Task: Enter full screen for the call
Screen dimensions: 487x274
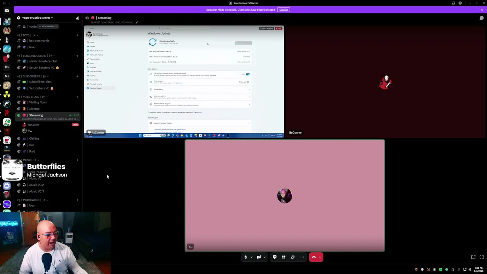Action: [x=482, y=257]
